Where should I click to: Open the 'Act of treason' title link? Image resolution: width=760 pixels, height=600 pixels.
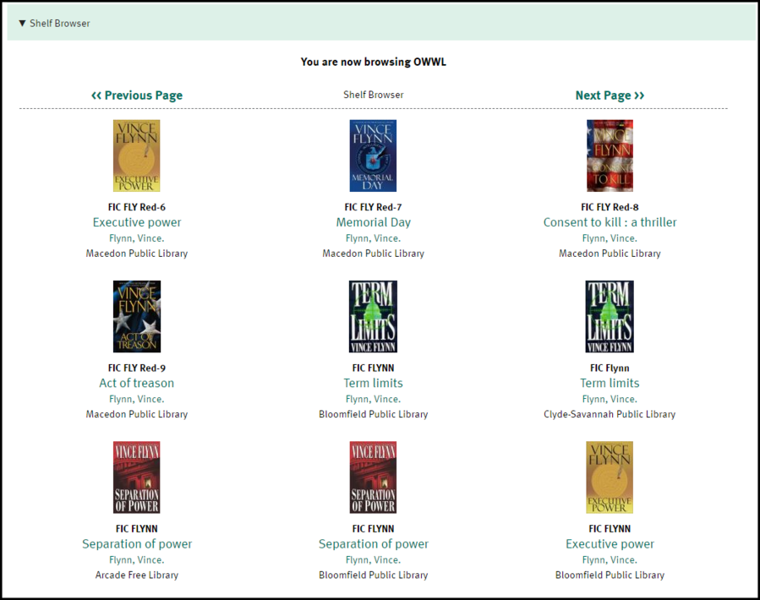pyautogui.click(x=137, y=384)
